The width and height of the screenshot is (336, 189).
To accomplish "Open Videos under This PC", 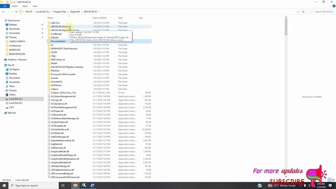I will (x=12, y=94).
